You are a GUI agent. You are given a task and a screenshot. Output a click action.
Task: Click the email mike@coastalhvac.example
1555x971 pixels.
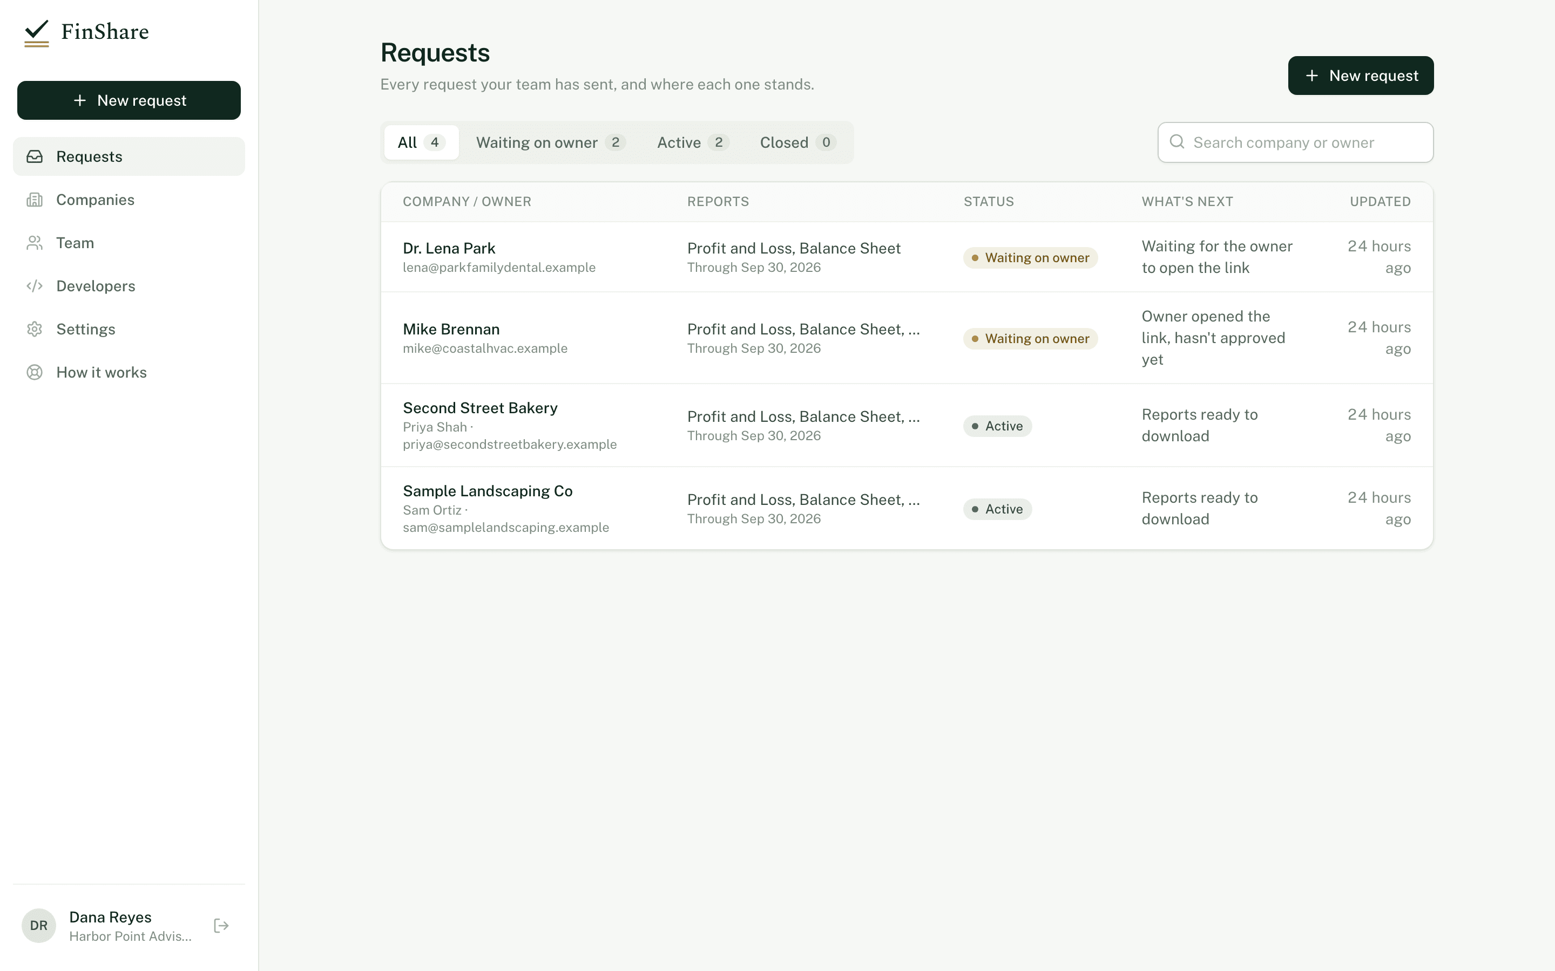pos(484,348)
